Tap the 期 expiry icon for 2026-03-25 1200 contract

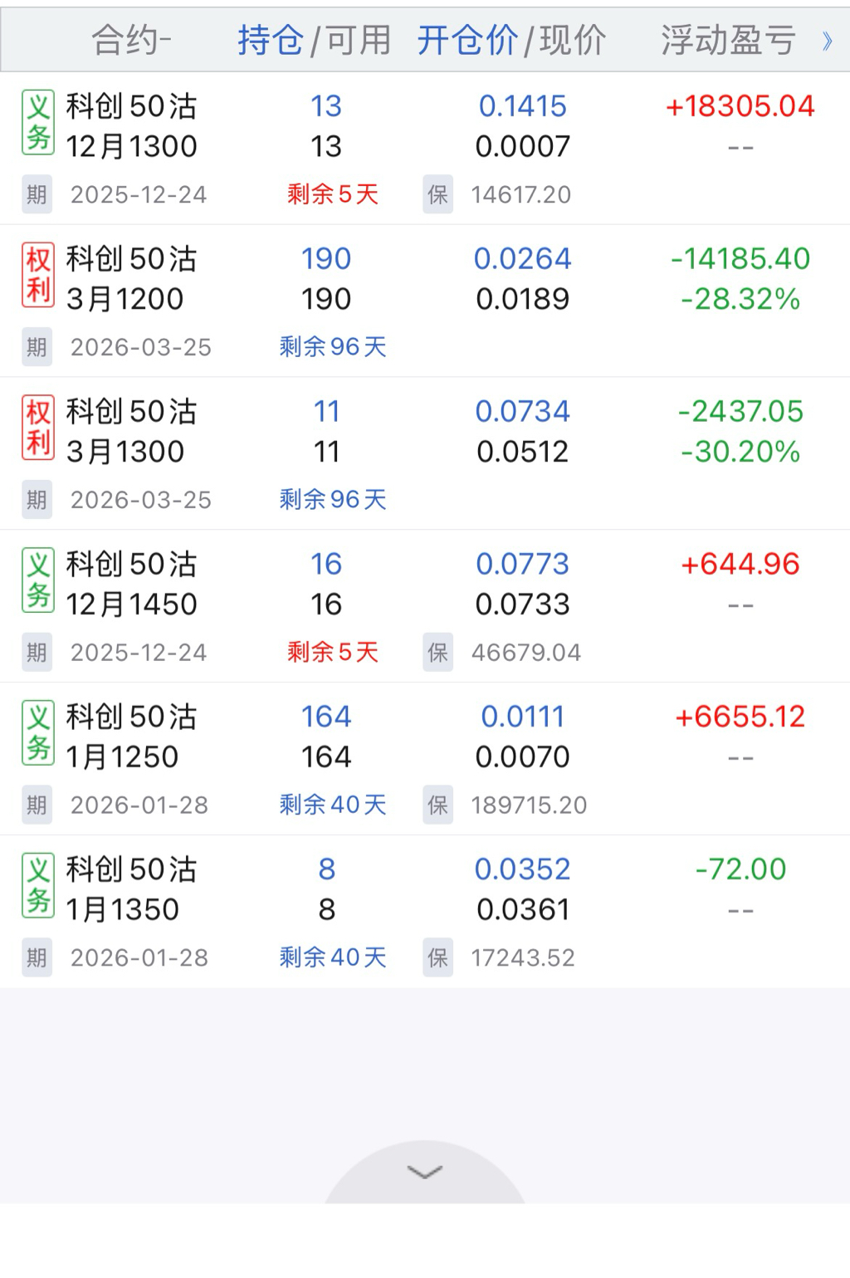point(37,347)
